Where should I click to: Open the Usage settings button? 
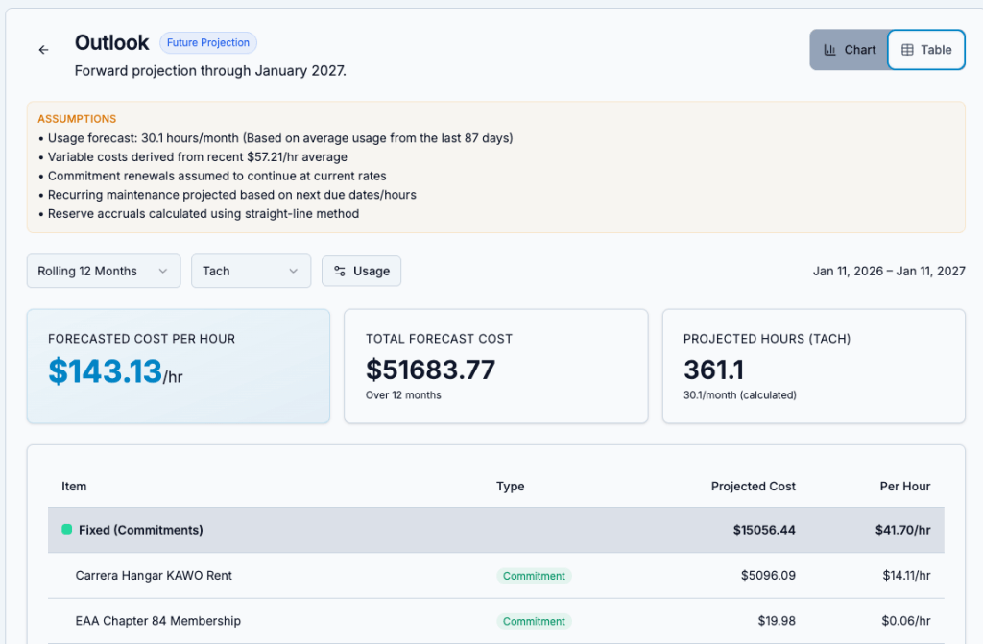(361, 272)
